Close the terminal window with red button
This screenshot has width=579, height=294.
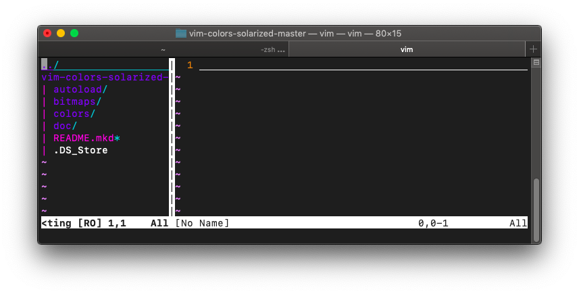[47, 33]
